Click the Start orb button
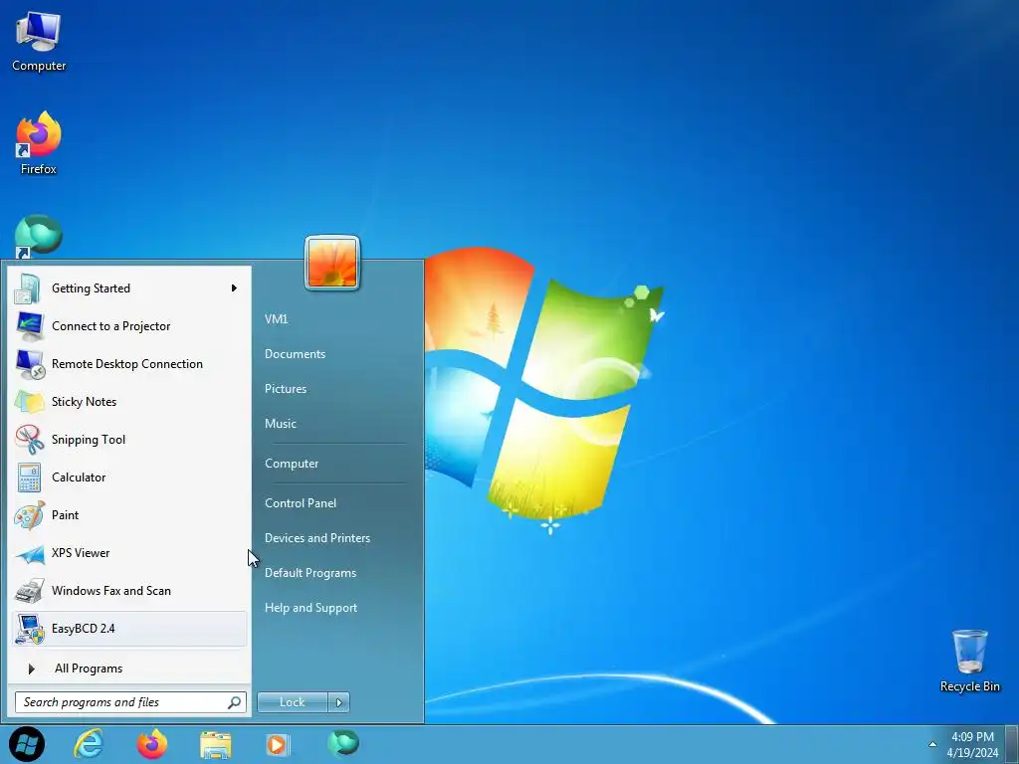The image size is (1019, 764). tap(27, 744)
